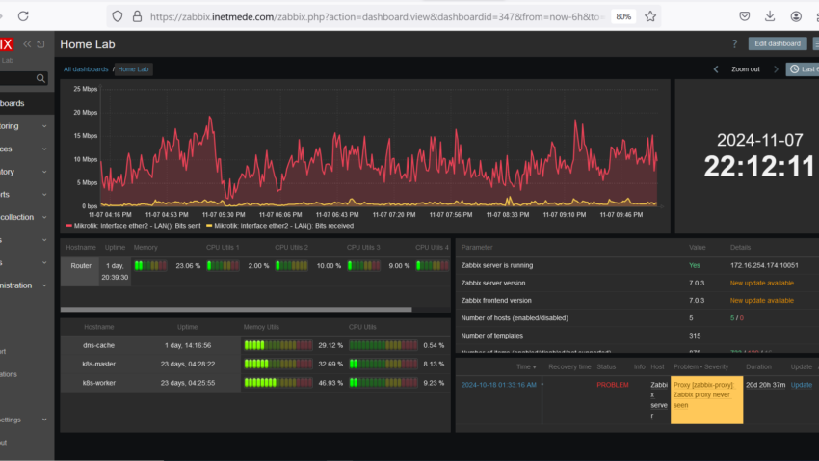Sort problems by the Time column header

(526, 366)
